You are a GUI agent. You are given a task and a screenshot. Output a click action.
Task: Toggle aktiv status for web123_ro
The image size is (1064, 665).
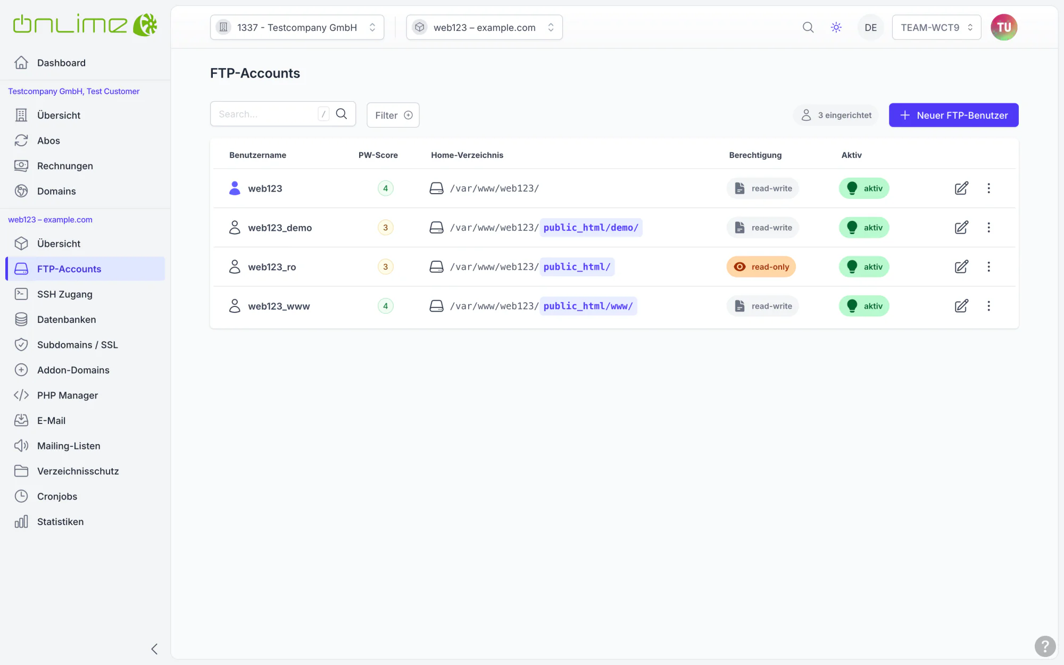click(864, 267)
